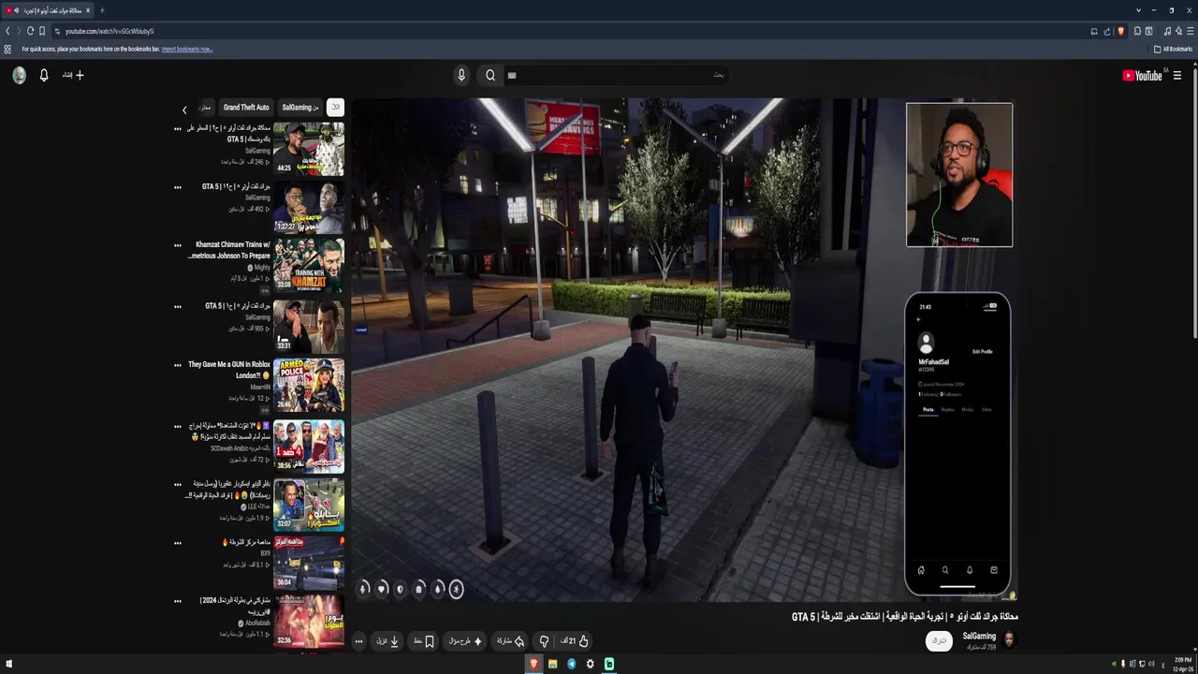
Task: Open Brave Leo AI sparkle icon
Action: click(1177, 31)
